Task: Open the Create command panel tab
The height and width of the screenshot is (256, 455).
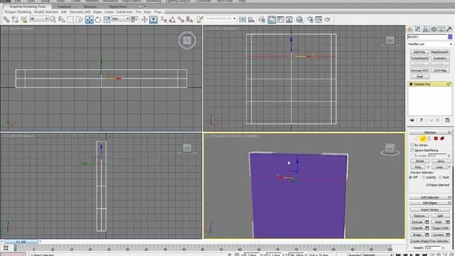Action: pos(409,28)
